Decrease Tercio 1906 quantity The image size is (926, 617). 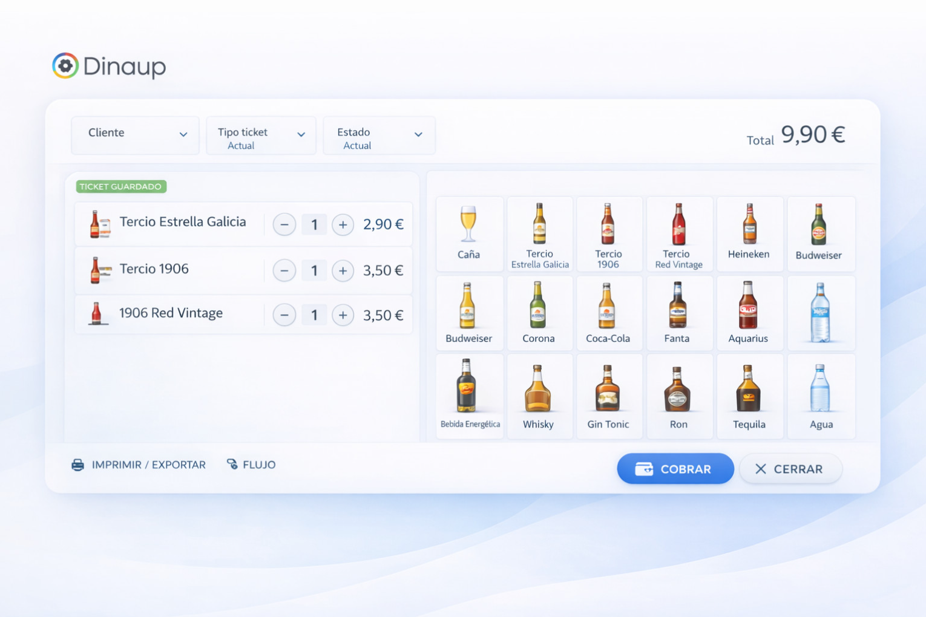point(284,270)
